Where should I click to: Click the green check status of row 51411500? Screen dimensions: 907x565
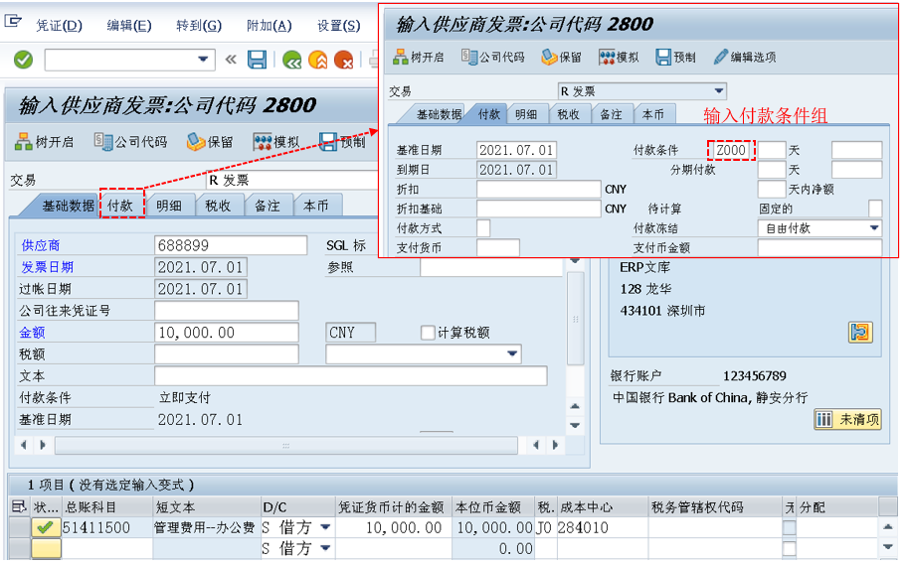click(x=46, y=527)
